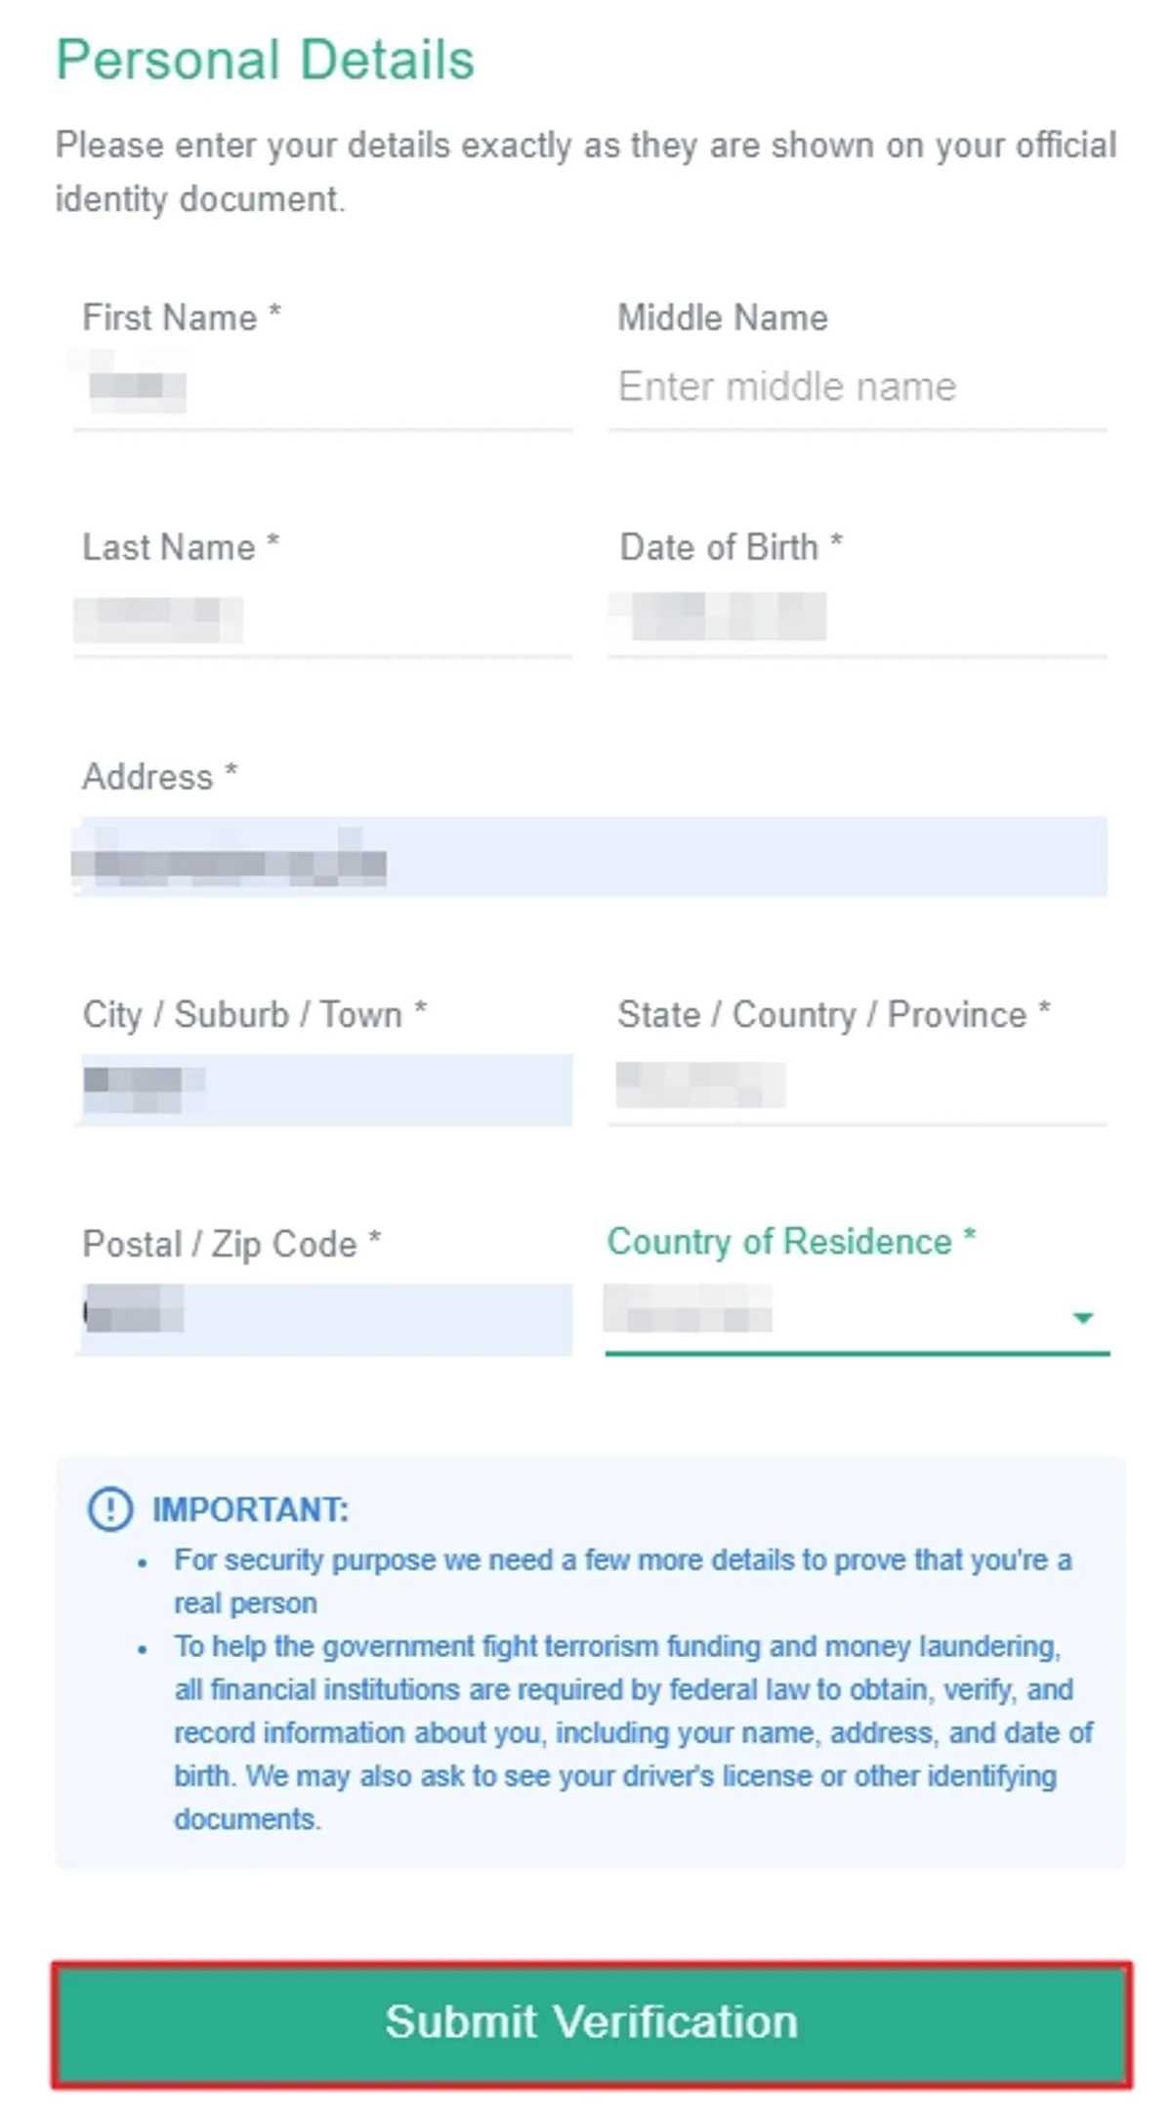This screenshot has width=1172, height=2126.
Task: Click the Submit Verification button
Action: click(592, 2021)
